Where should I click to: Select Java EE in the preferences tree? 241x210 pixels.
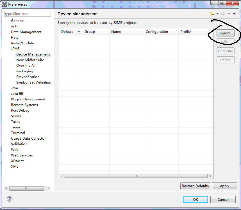(17, 94)
